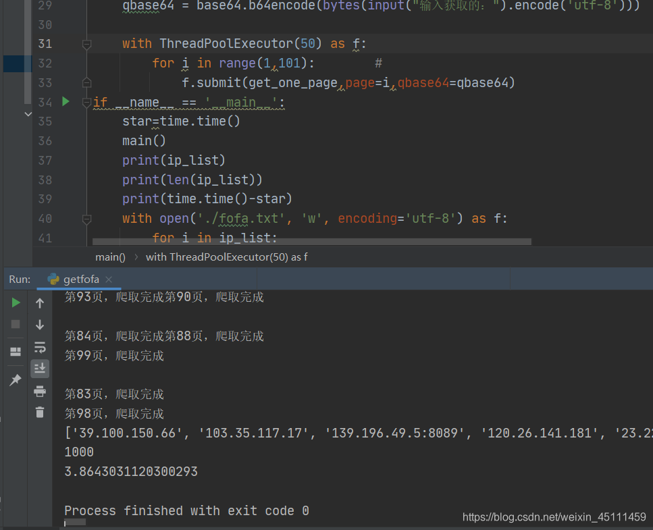Click the IP list output line
Viewport: 653px width, 530px height.
(359, 433)
